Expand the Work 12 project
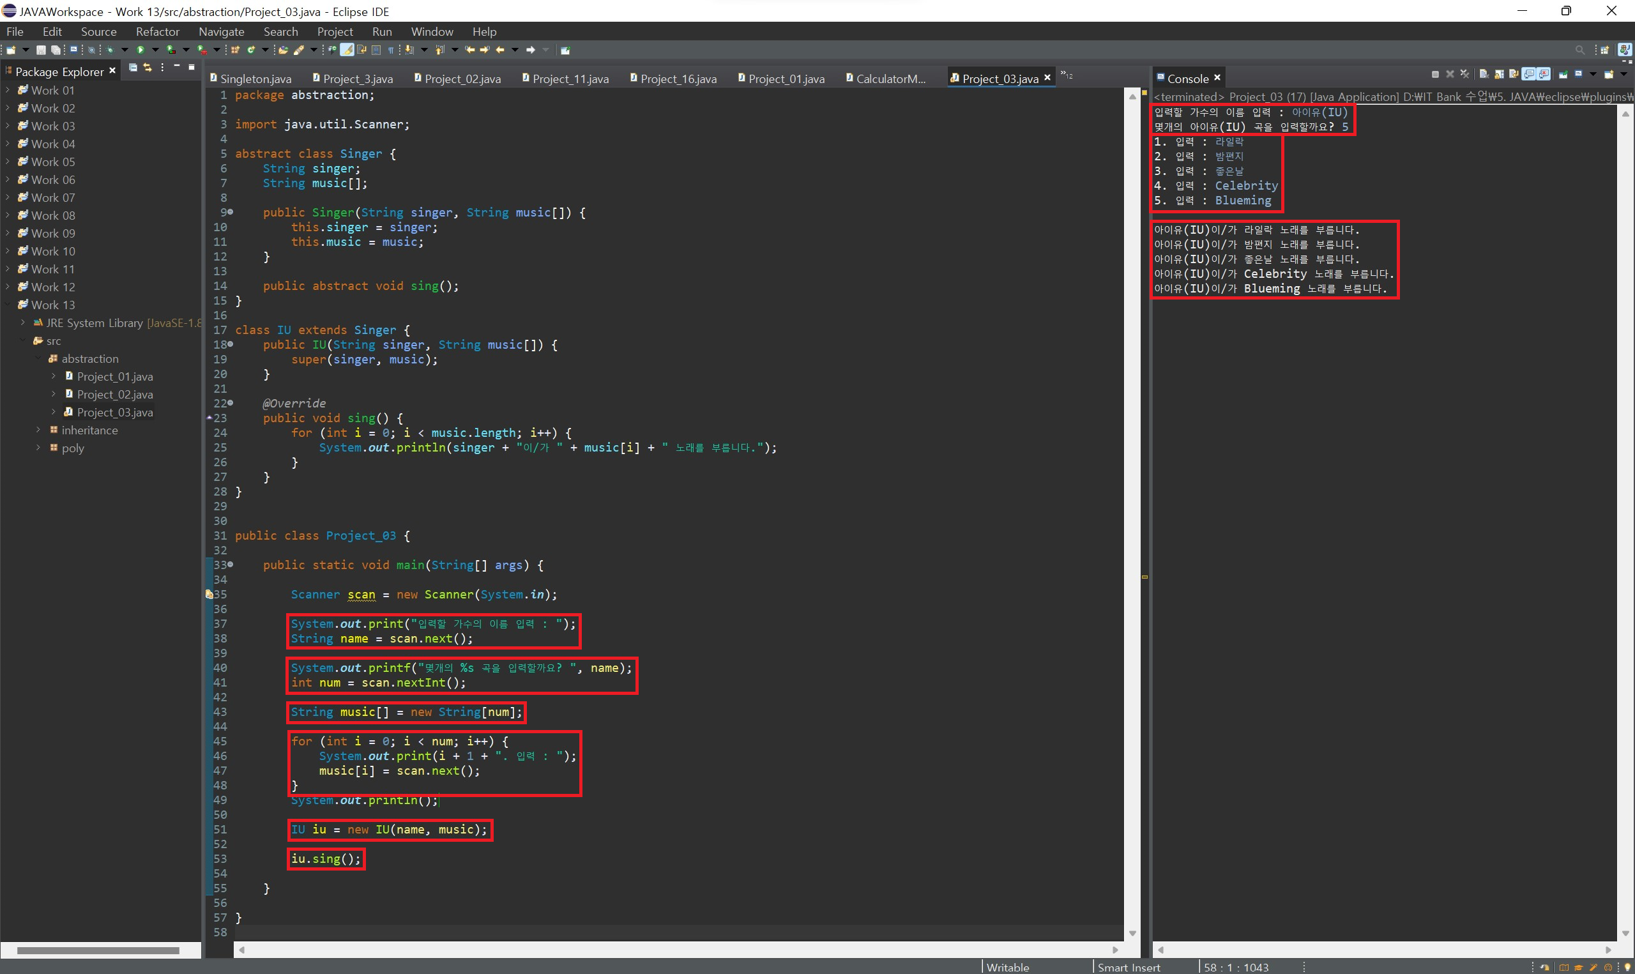The image size is (1635, 974). click(7, 287)
